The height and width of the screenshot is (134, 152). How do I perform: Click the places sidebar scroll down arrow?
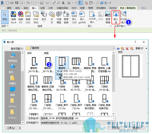click(22, 123)
